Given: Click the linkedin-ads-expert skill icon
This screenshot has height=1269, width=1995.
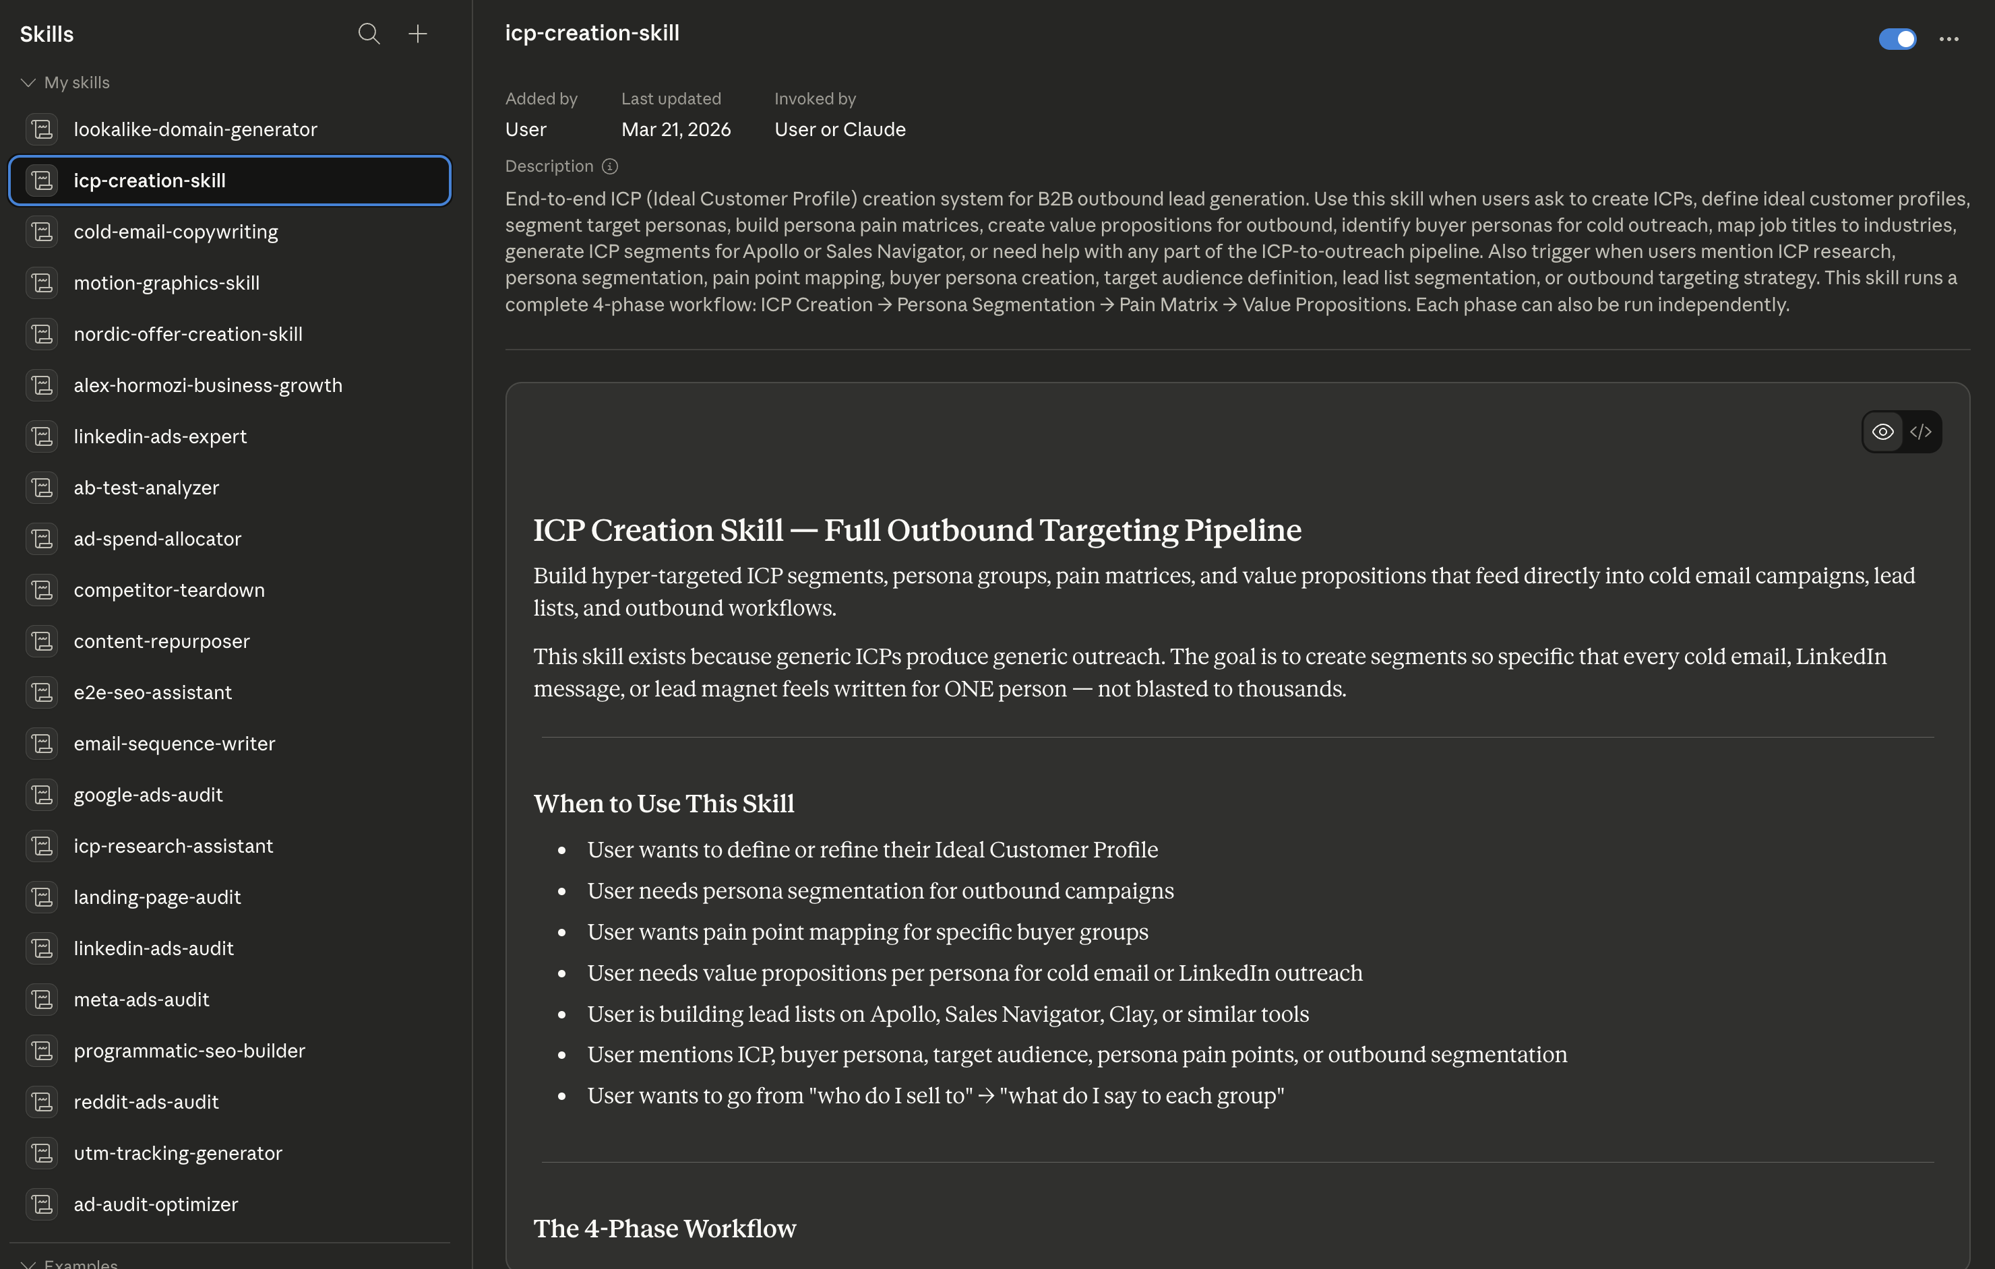Looking at the screenshot, I should point(41,436).
